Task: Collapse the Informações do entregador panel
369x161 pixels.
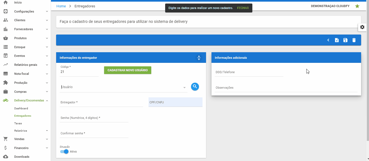Action: [199, 57]
